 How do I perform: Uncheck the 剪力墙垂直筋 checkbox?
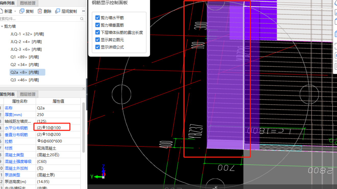[97, 25]
